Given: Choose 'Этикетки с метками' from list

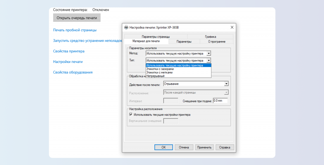Looking at the screenshot, I should pyautogui.click(x=159, y=72).
